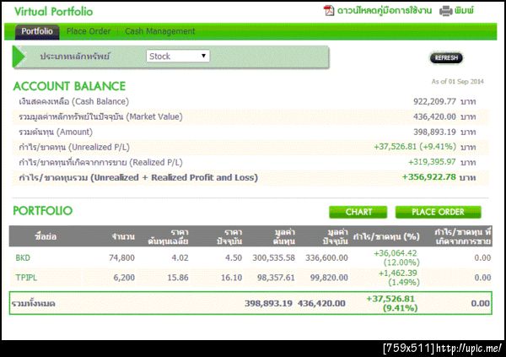
Task: Click the BKD profit +36,064.42 (12.00%)
Action: 396,257
